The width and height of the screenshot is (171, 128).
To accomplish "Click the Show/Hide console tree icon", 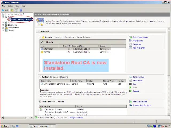I will click(x=16, y=10).
